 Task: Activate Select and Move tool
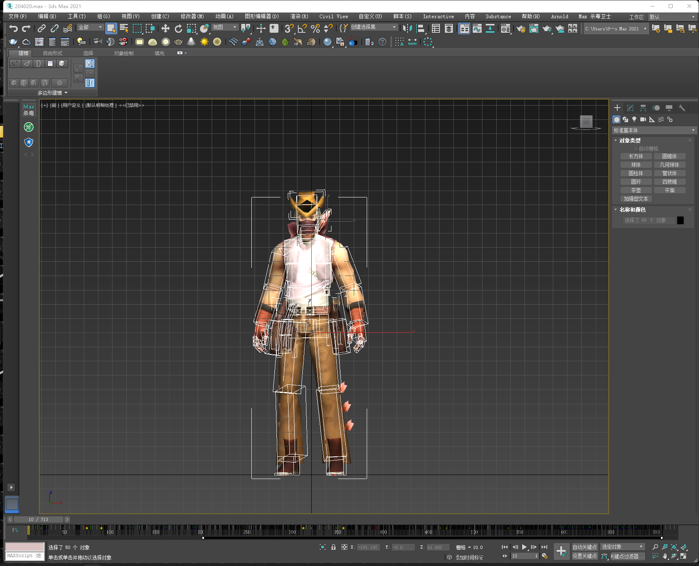[166, 28]
